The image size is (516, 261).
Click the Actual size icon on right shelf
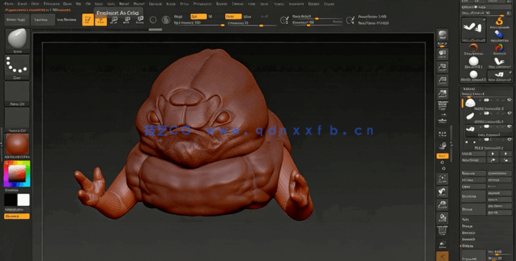tap(443, 80)
